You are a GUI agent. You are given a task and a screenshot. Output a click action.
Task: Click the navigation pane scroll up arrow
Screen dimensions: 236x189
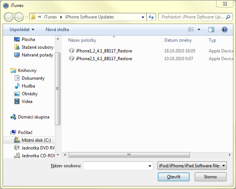[58, 39]
